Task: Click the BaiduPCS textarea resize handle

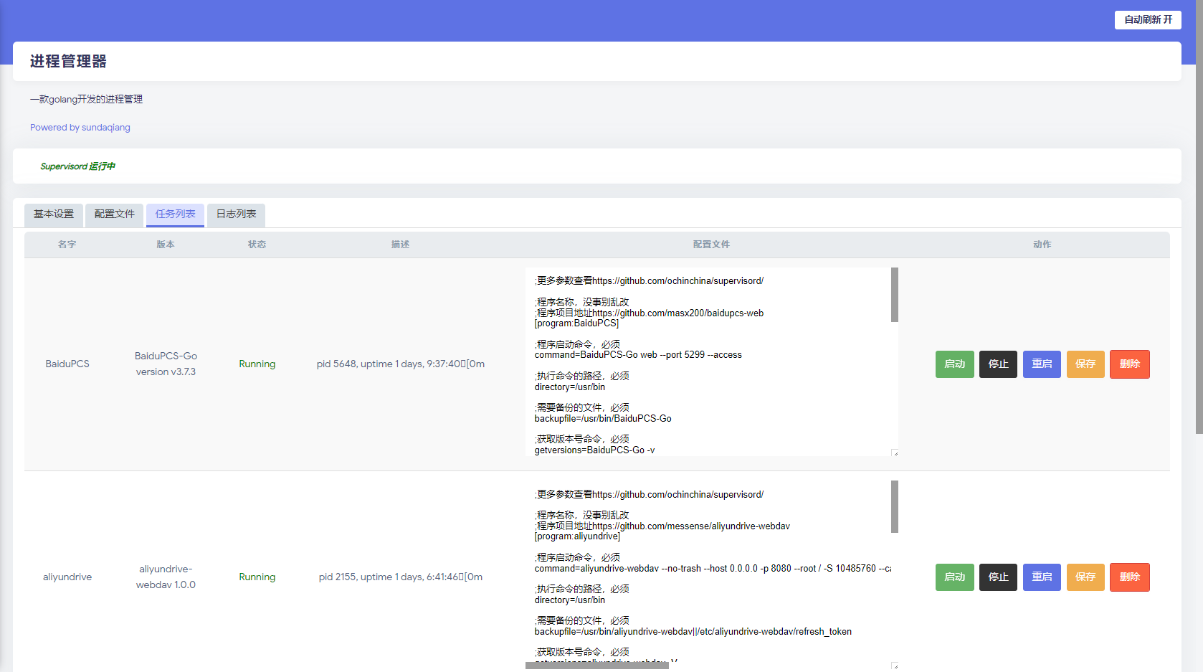Action: click(x=895, y=453)
